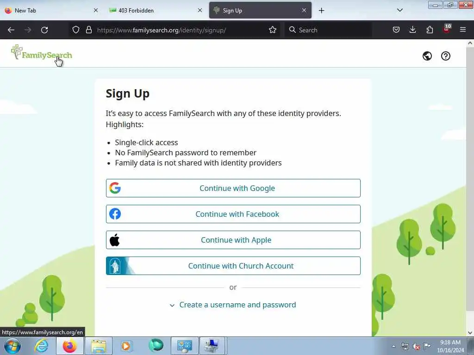Image resolution: width=474 pixels, height=355 pixels.
Task: Click the scrollbar up arrow
Action: [470, 43]
